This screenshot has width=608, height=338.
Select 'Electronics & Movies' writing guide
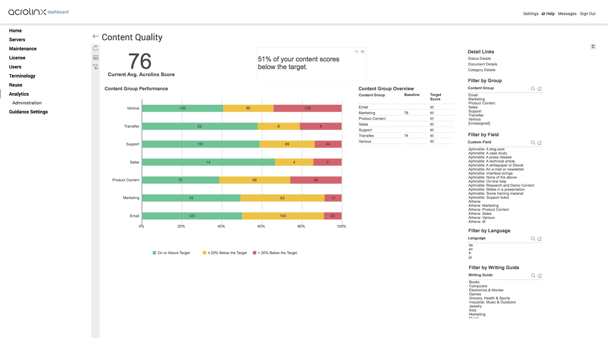pos(486,290)
